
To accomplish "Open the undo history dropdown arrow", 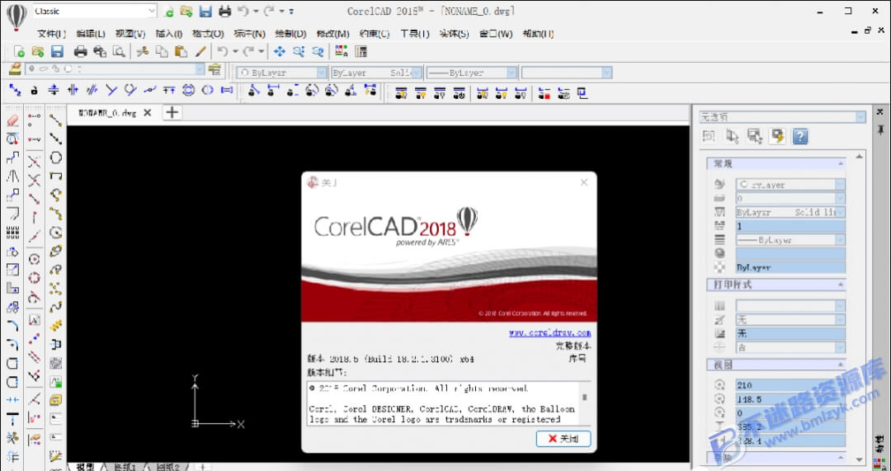I will coord(235,52).
